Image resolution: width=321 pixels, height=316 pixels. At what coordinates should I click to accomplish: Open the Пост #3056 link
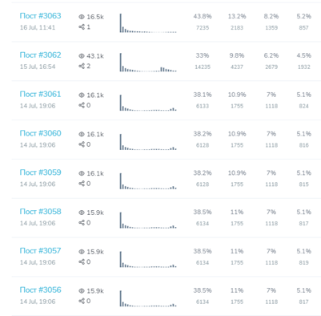[x=40, y=290]
